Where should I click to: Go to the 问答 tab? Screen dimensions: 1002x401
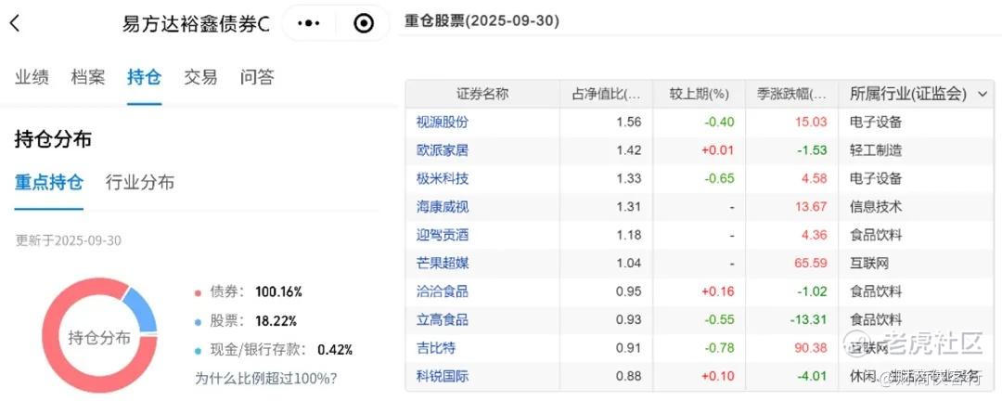pos(257,77)
